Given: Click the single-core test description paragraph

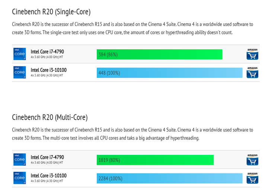Looking at the screenshot, I should [133, 29].
